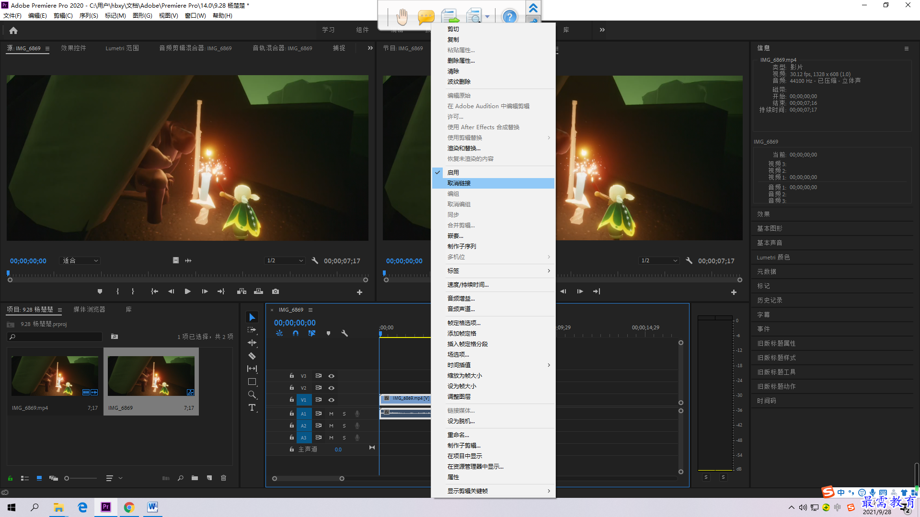Select the Selection tool arrow
The image size is (920, 517).
(252, 317)
